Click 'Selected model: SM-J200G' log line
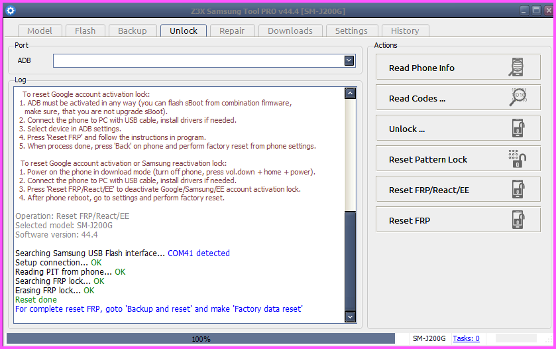 click(64, 226)
